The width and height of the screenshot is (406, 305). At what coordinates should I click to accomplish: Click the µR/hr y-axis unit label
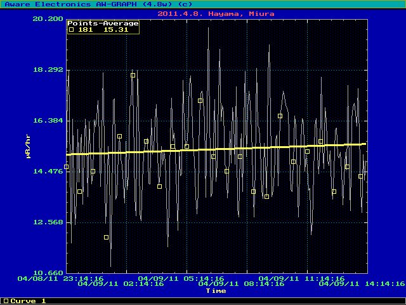[29, 146]
